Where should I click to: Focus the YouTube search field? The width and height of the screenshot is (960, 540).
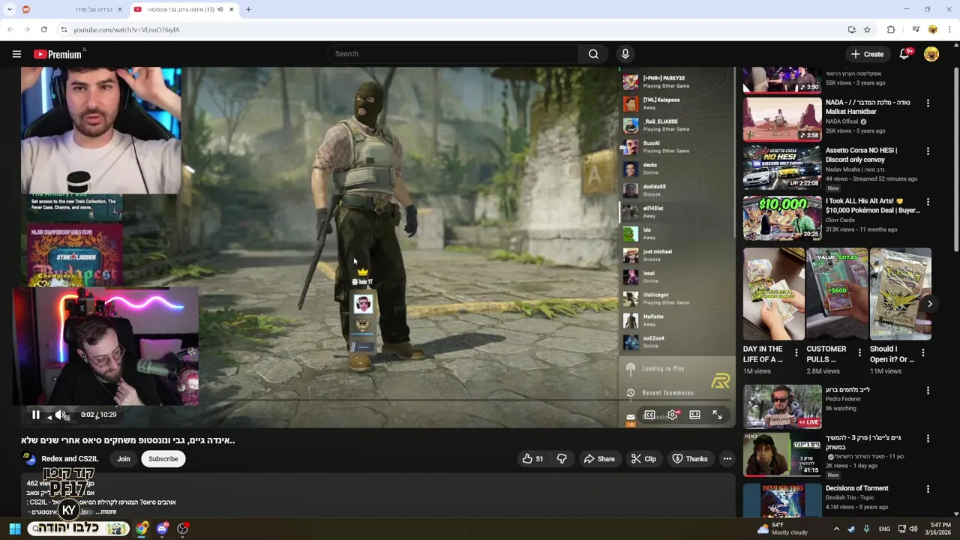tap(454, 54)
